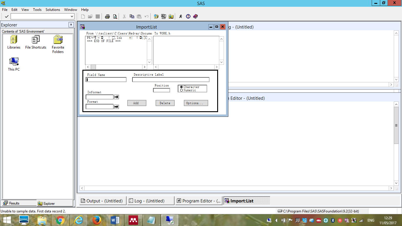Click the Informat selection arrow button
The width and height of the screenshot is (402, 226).
pyautogui.click(x=116, y=97)
